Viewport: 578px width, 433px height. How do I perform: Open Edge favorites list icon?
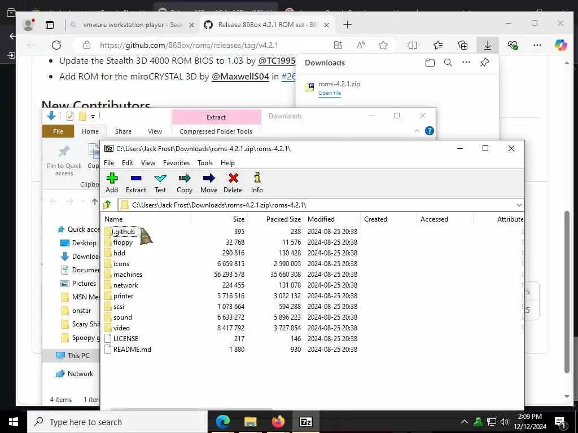click(x=438, y=45)
